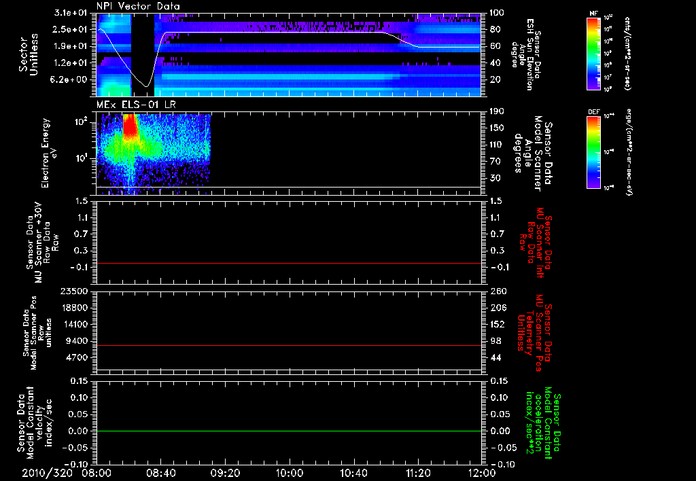Click the '23500' scanner position tick
This screenshot has height=481, width=696.
(x=73, y=291)
